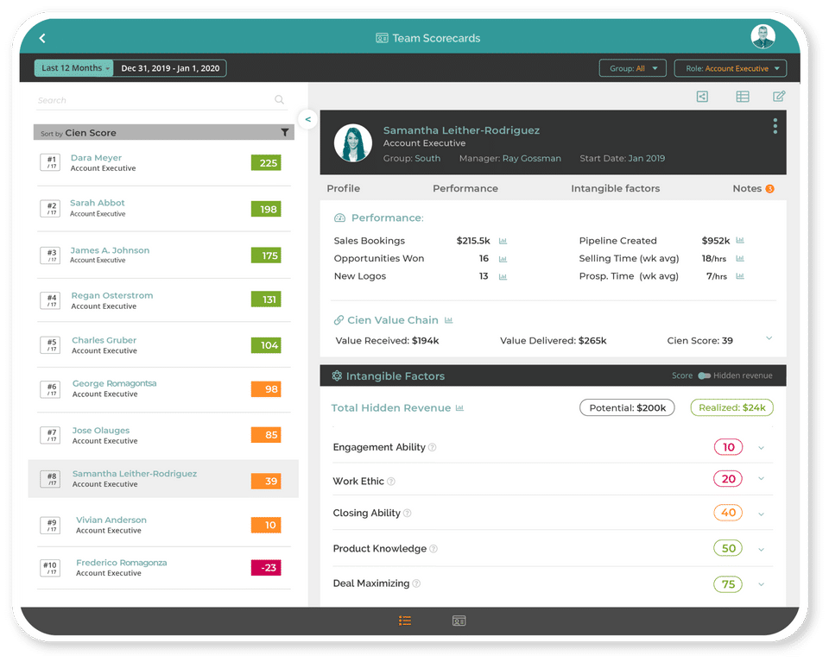This screenshot has width=829, height=662.
Task: Toggle Score / Hidden revenue switch
Action: pos(705,375)
